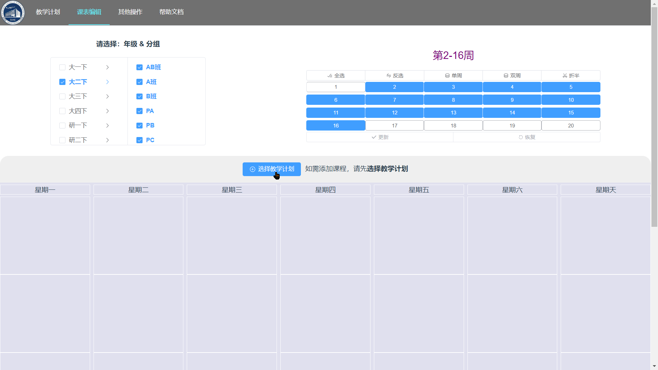Viewport: 658px width, 370px height.
Task: Open the 教学计划 menu tab
Action: pyautogui.click(x=48, y=12)
